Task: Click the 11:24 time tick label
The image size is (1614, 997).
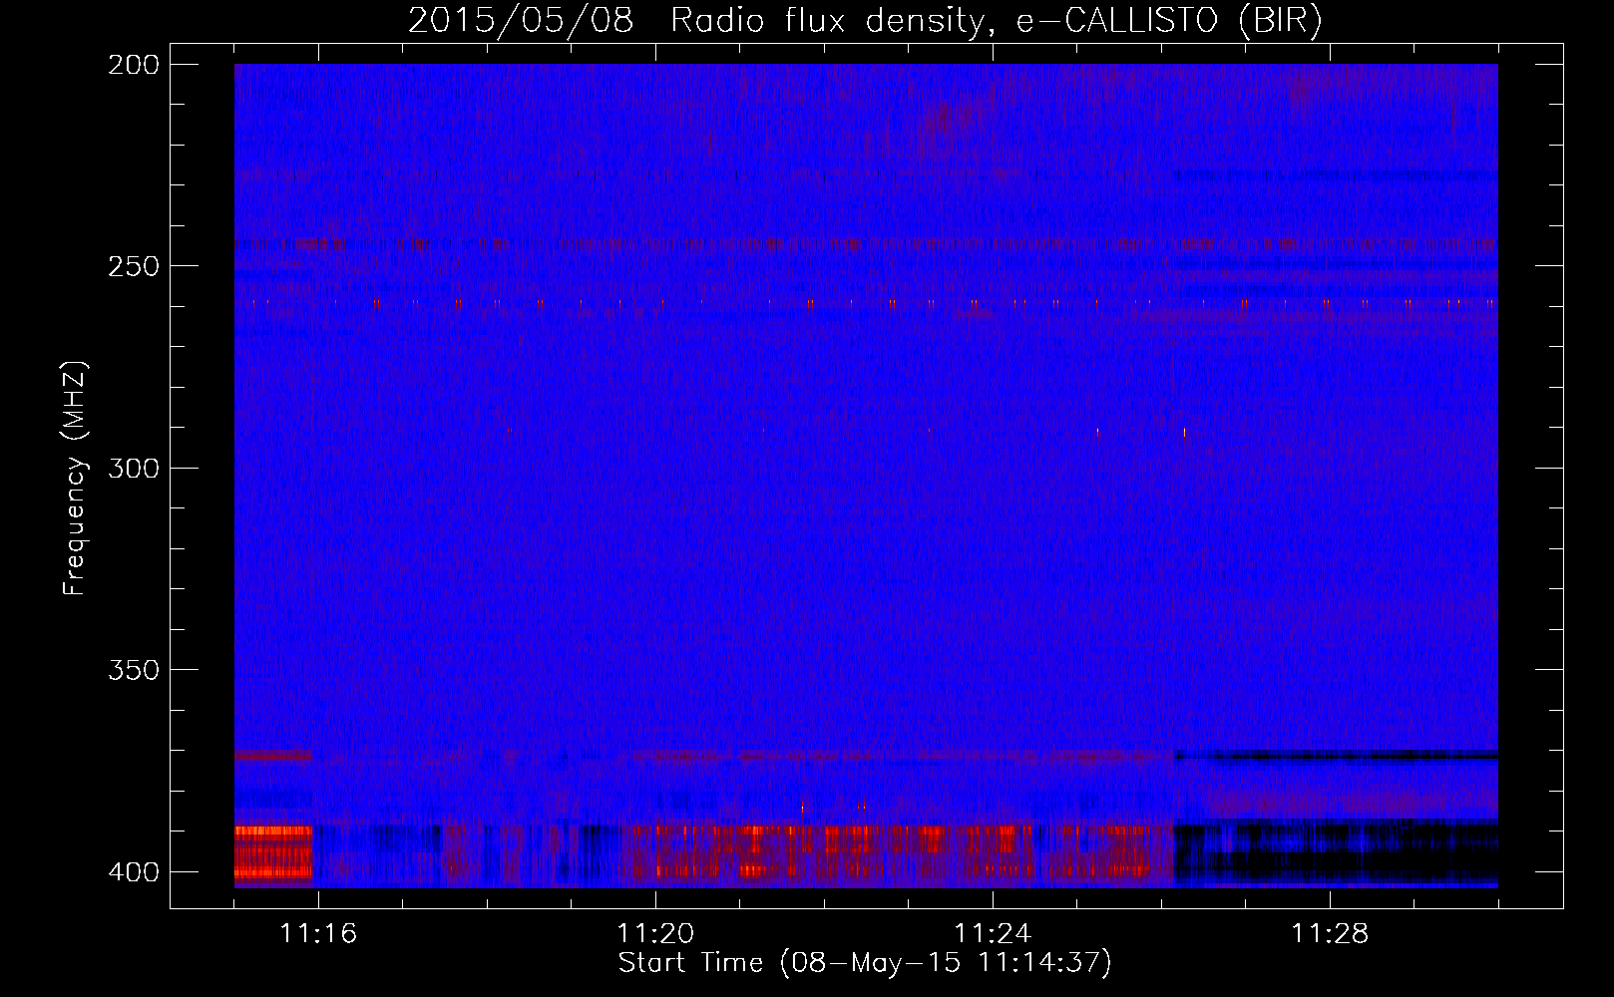Action: coord(993,934)
